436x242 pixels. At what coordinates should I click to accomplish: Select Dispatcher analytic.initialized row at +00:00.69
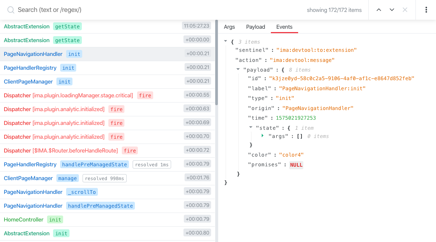coord(107,123)
